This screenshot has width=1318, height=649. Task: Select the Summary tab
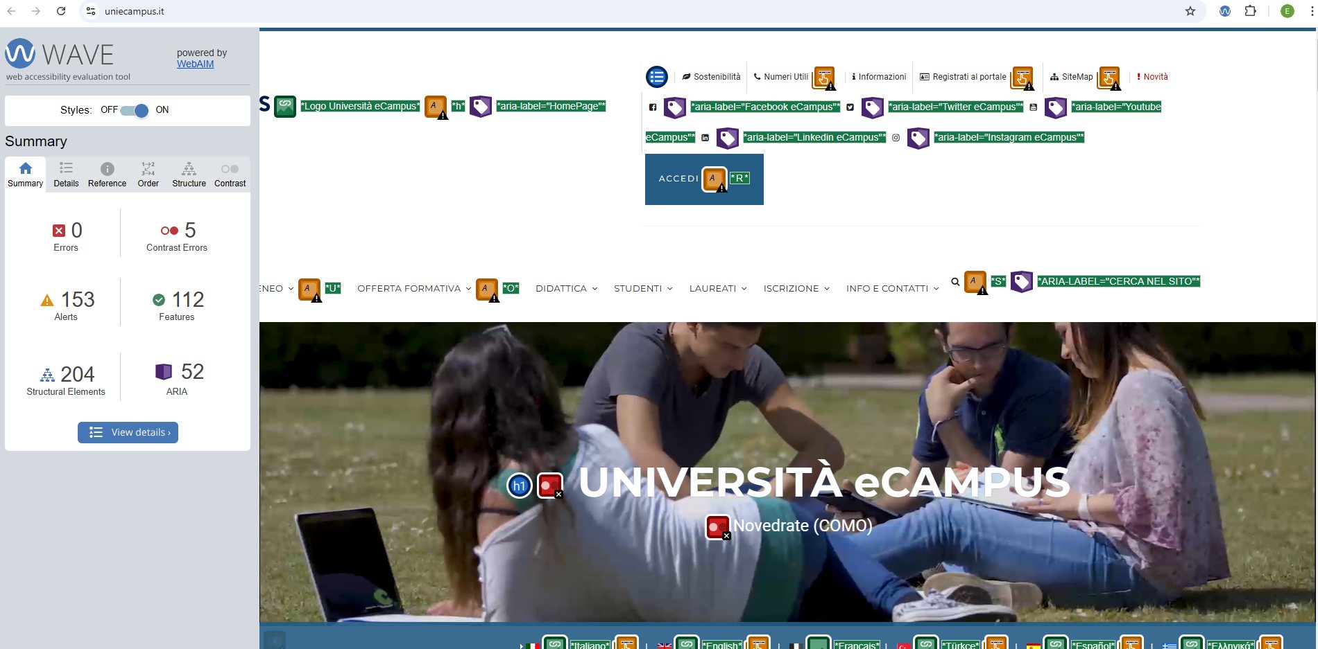click(x=25, y=175)
